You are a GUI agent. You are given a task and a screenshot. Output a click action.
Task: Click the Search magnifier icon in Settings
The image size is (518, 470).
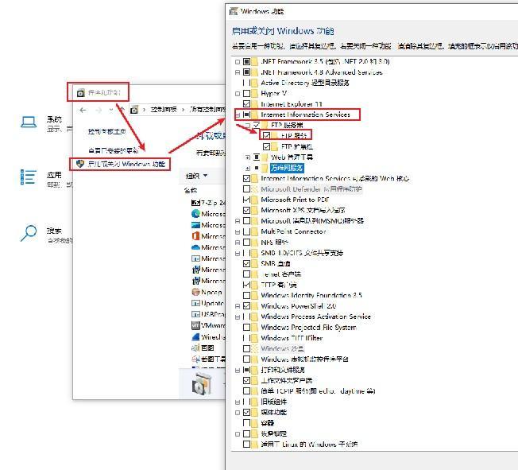click(29, 233)
